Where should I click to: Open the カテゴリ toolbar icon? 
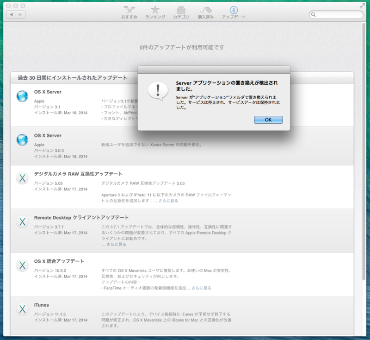coord(181,13)
